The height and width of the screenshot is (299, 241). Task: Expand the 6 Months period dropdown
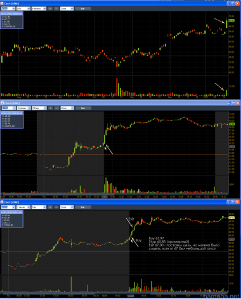click(x=39, y=9)
